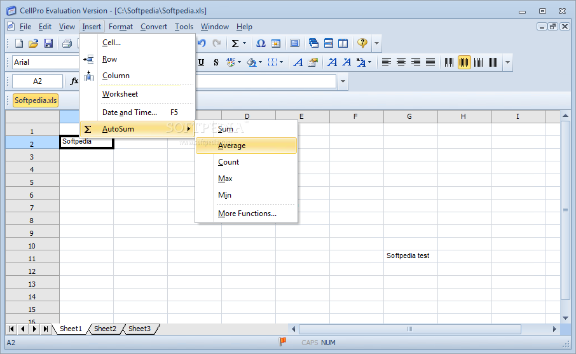Toggle Justify alignment

click(x=430, y=62)
